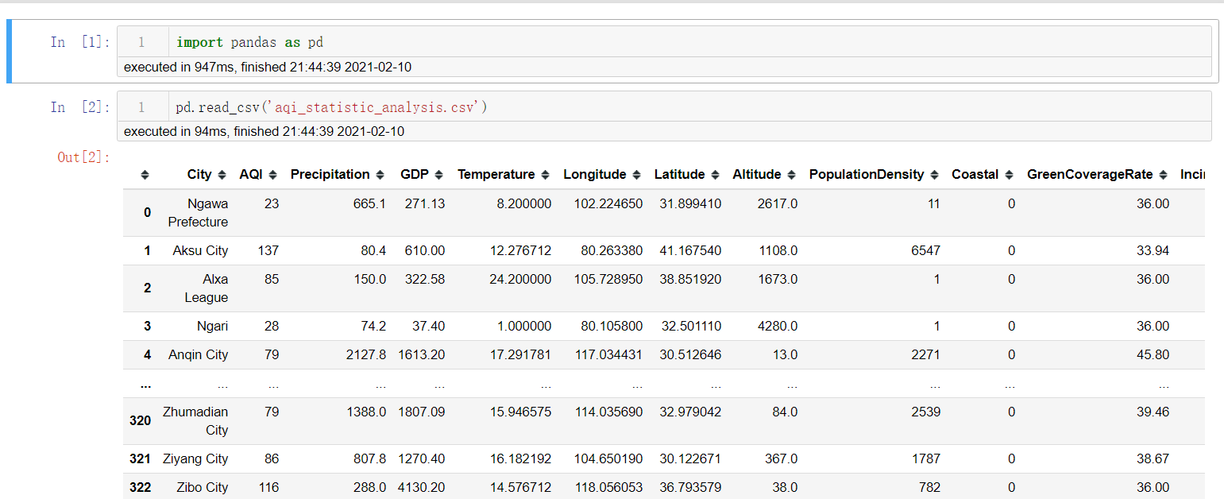
Task: Sort Temperature column via its arrow icon
Action: click(546, 175)
